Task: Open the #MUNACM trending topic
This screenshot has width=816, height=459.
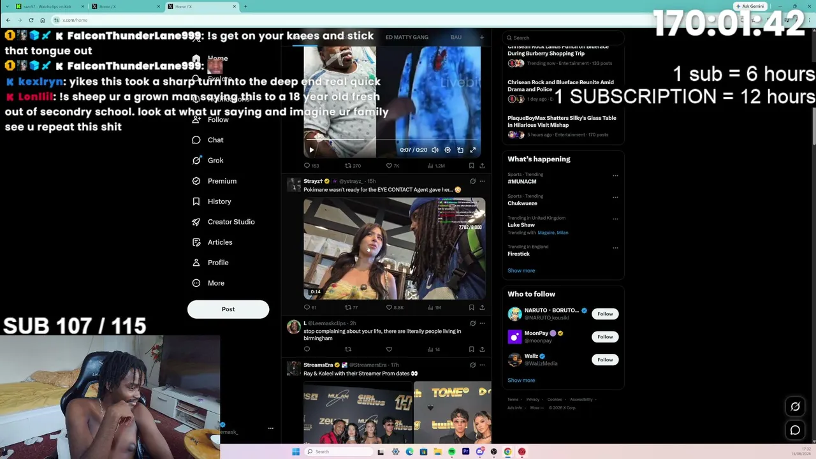Action: 522,182
